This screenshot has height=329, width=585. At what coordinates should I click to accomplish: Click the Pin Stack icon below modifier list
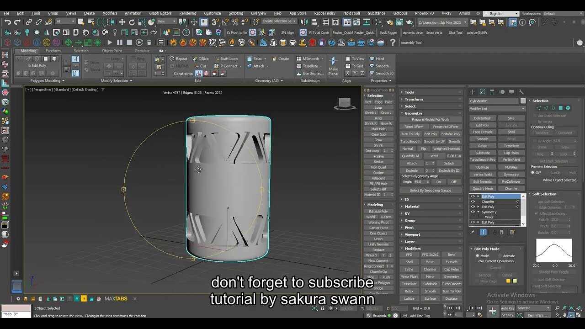[x=472, y=232]
